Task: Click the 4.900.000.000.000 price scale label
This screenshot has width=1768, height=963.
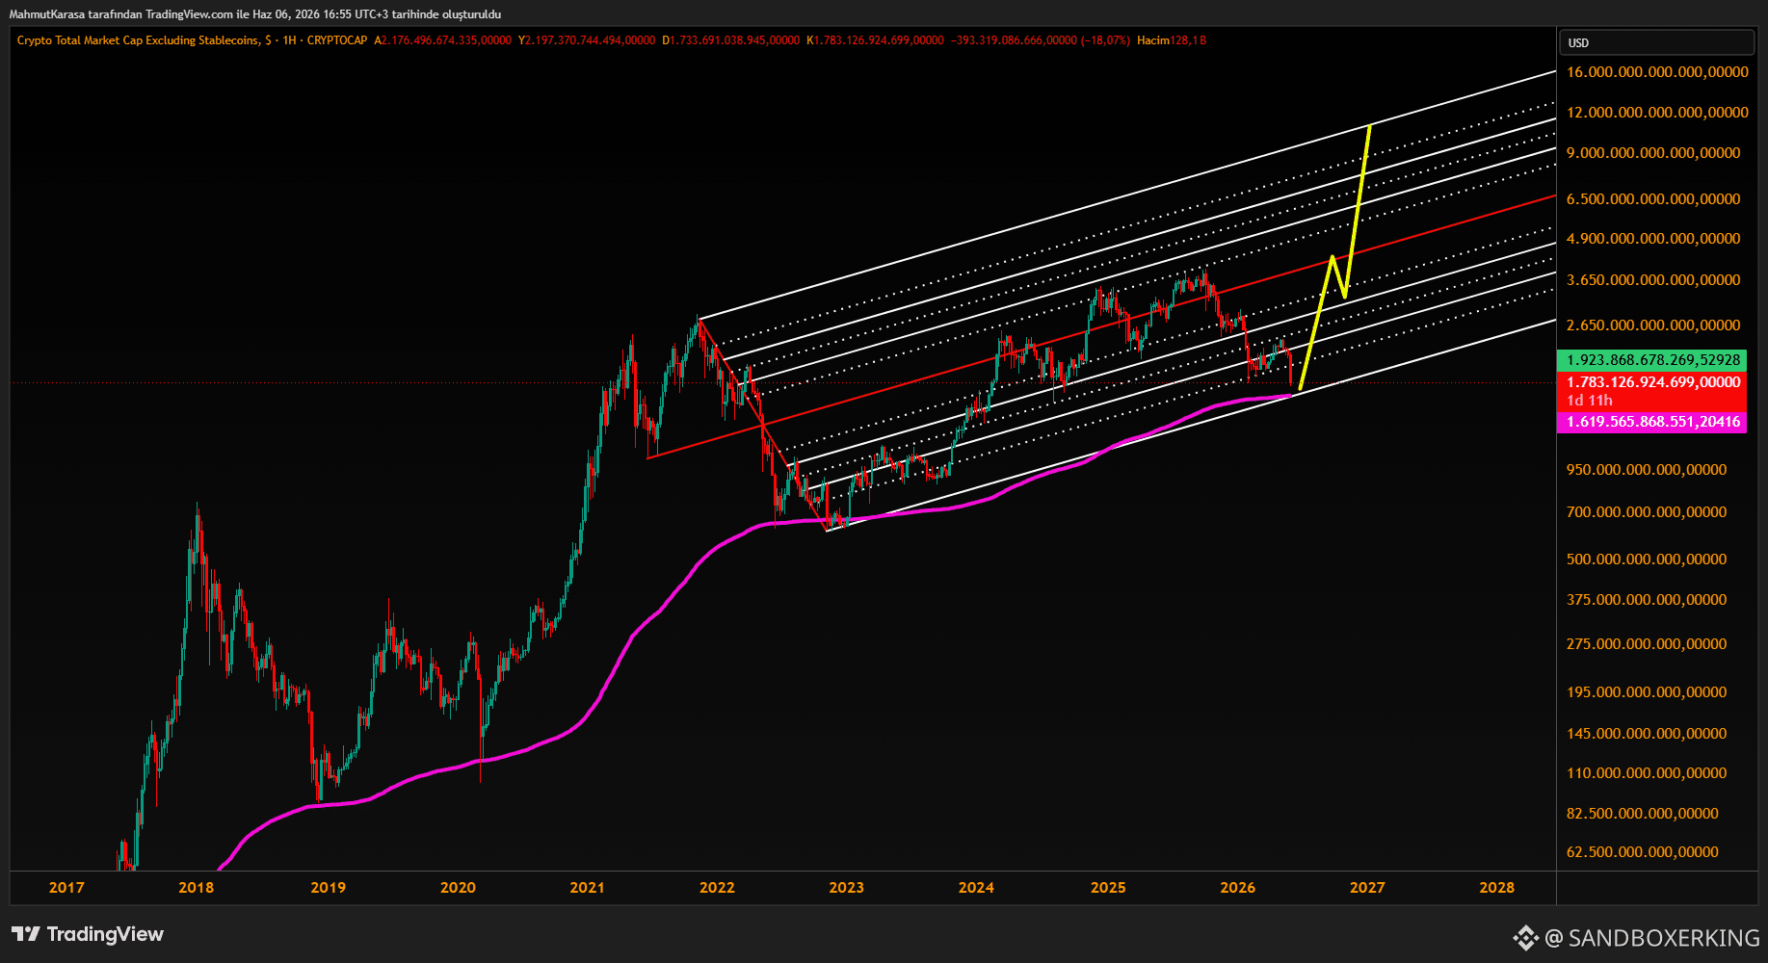Action: [1653, 239]
